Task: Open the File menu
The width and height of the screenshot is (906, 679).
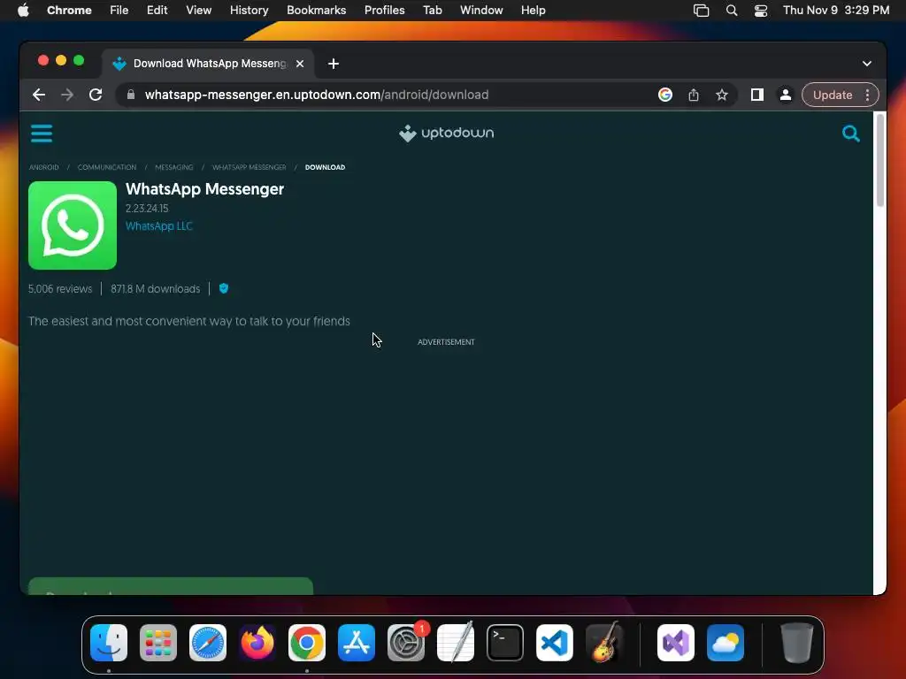Action: [119, 11]
